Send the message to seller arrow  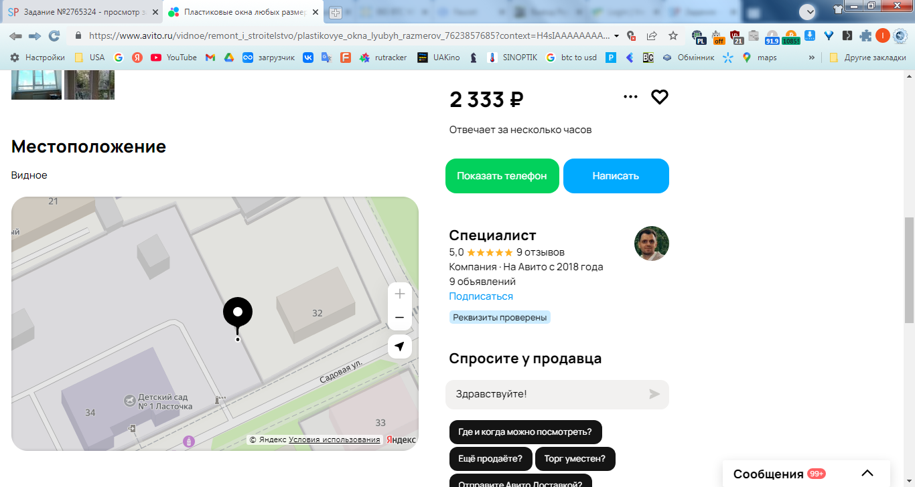[x=654, y=394]
